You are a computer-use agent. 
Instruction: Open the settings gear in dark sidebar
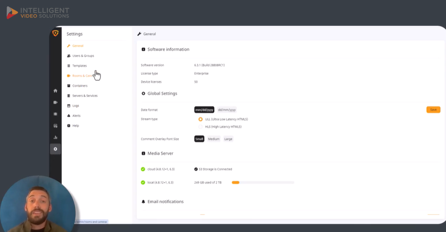pos(55,149)
